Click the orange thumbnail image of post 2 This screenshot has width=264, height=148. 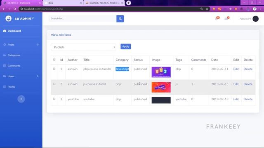(x=161, y=87)
